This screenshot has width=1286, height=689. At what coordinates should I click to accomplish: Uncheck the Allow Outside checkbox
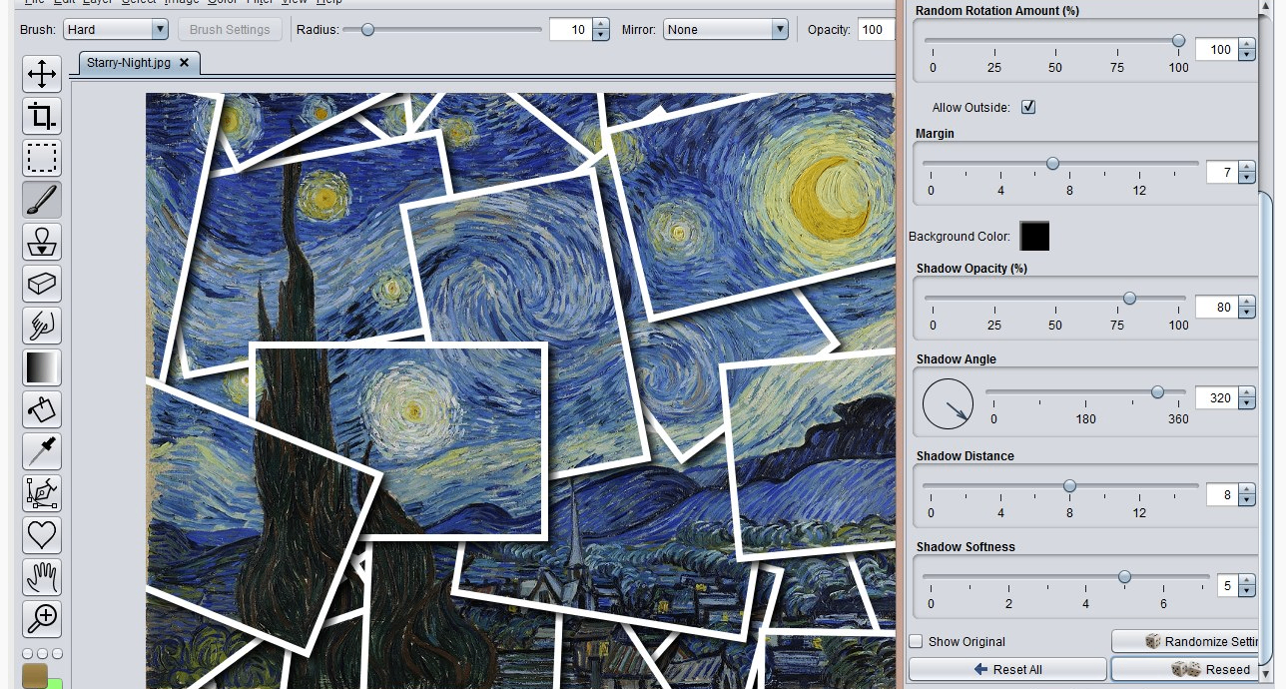(1027, 107)
